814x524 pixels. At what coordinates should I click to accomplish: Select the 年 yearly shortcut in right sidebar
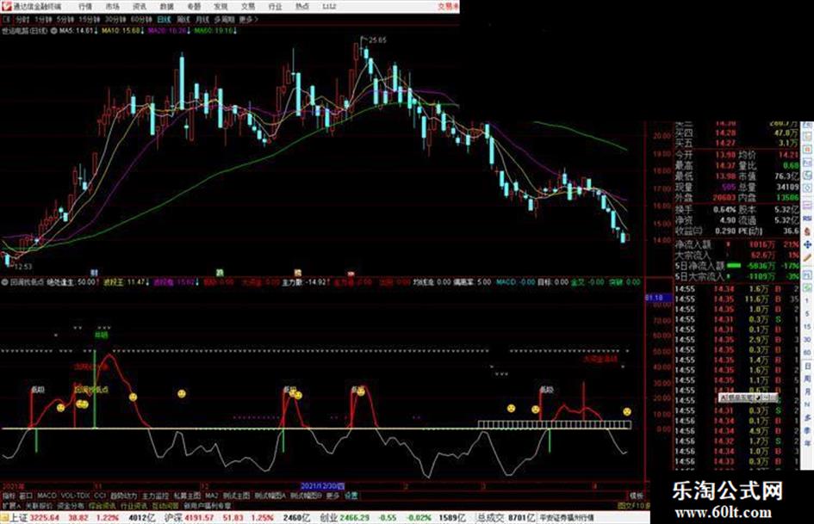pyautogui.click(x=807, y=442)
